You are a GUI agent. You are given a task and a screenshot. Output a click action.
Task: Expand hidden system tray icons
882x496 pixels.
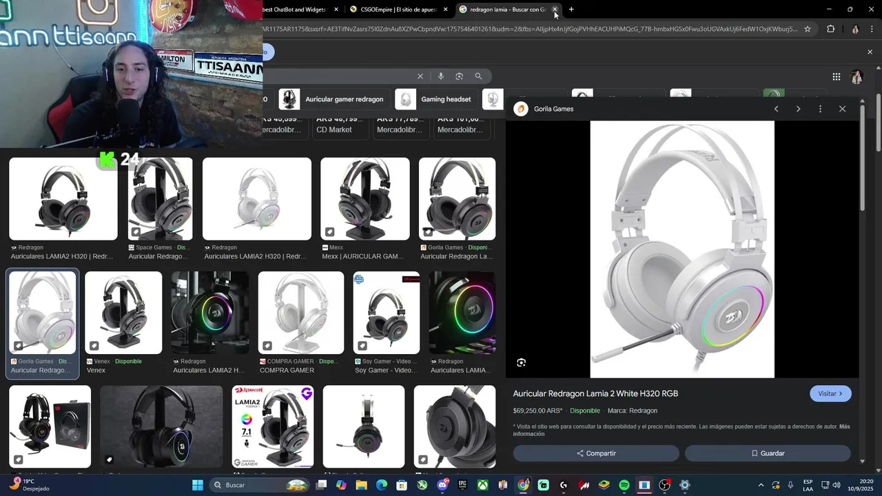point(761,485)
